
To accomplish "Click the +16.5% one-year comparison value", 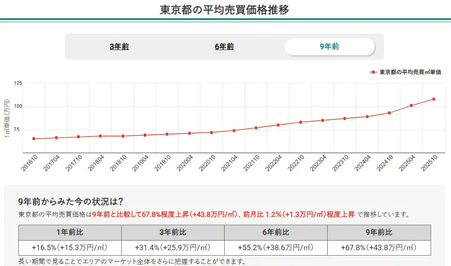I will 69,247.
